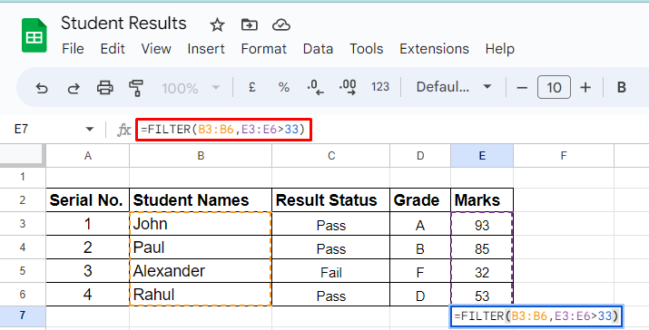Move document using folder icon

click(x=250, y=24)
